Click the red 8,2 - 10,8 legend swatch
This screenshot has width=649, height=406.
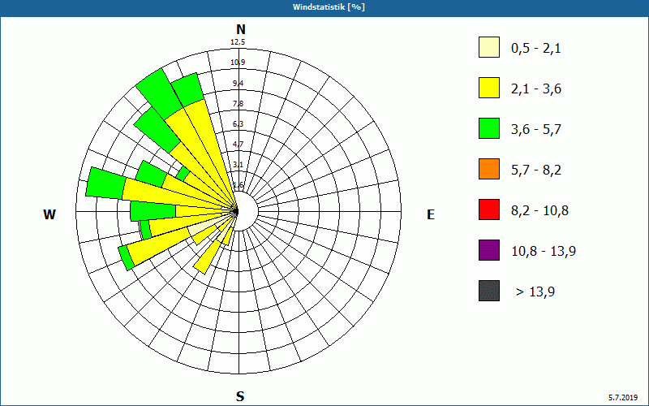coord(489,209)
